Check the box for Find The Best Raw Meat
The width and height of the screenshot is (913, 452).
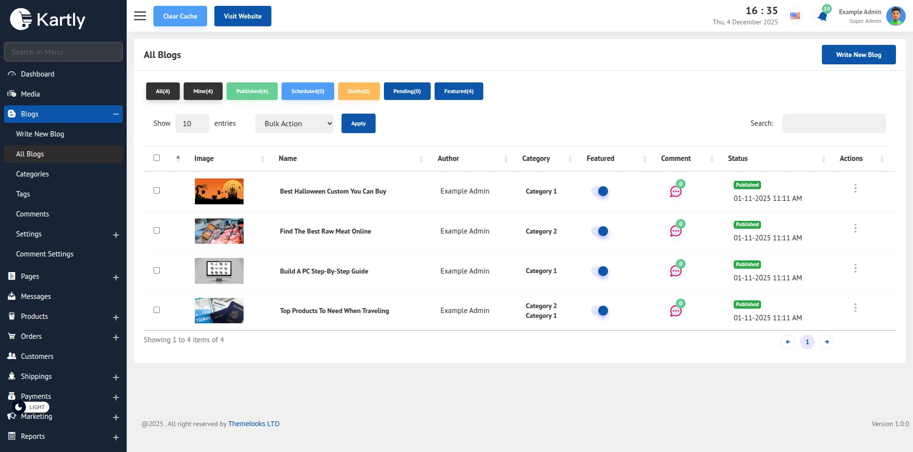(x=156, y=231)
